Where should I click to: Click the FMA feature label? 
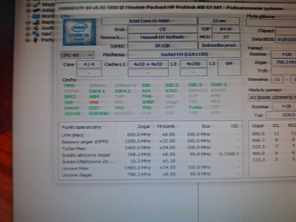click(x=147, y=96)
